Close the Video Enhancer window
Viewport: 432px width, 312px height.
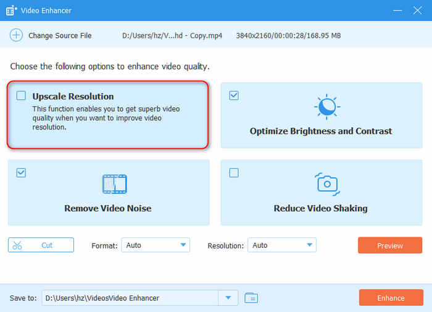tap(417, 10)
